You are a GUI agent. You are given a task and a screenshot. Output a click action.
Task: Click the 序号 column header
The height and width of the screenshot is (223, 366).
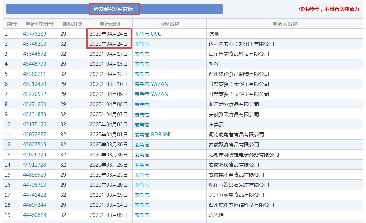12,24
